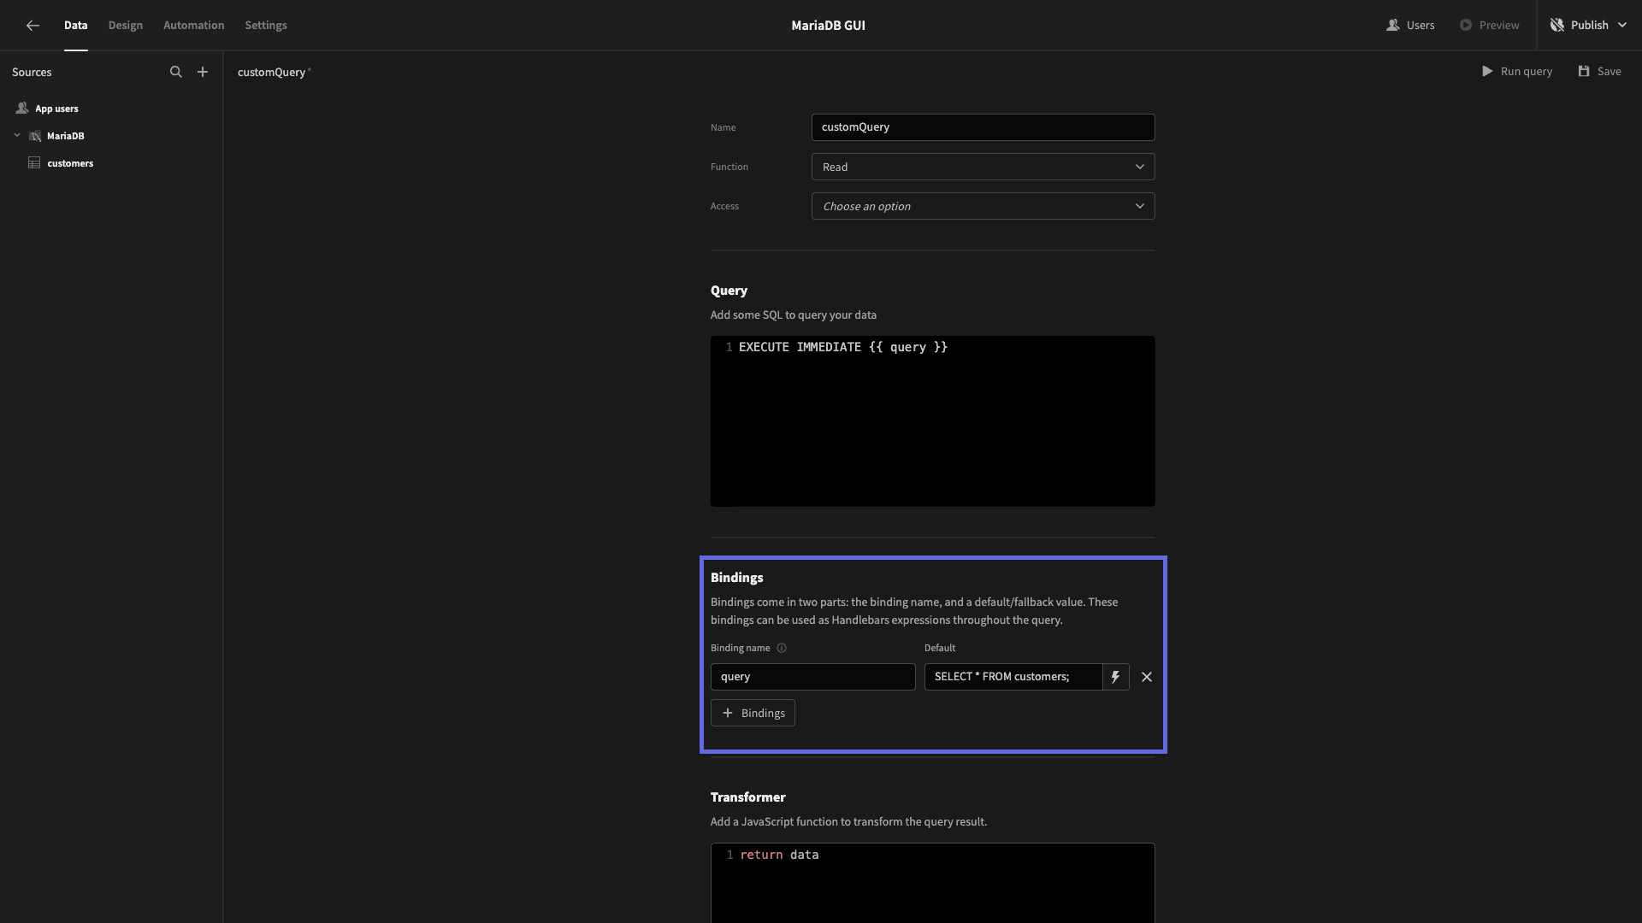
Task: Click the Binding name info icon
Action: coord(782,648)
